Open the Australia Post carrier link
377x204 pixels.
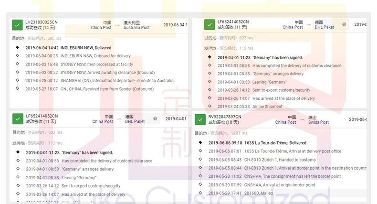[x=136, y=28]
